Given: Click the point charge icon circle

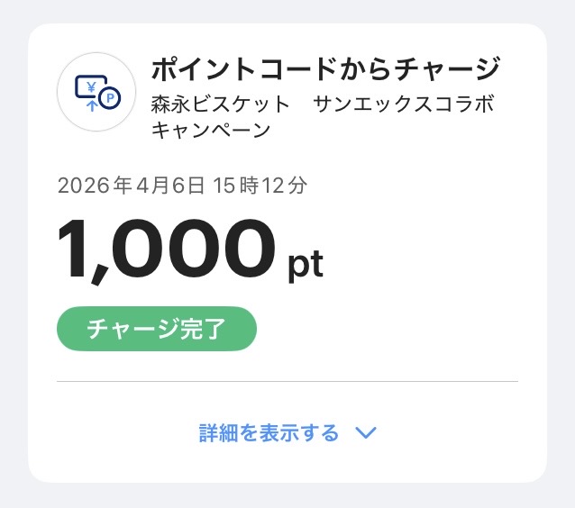Looking at the screenshot, I should [97, 93].
